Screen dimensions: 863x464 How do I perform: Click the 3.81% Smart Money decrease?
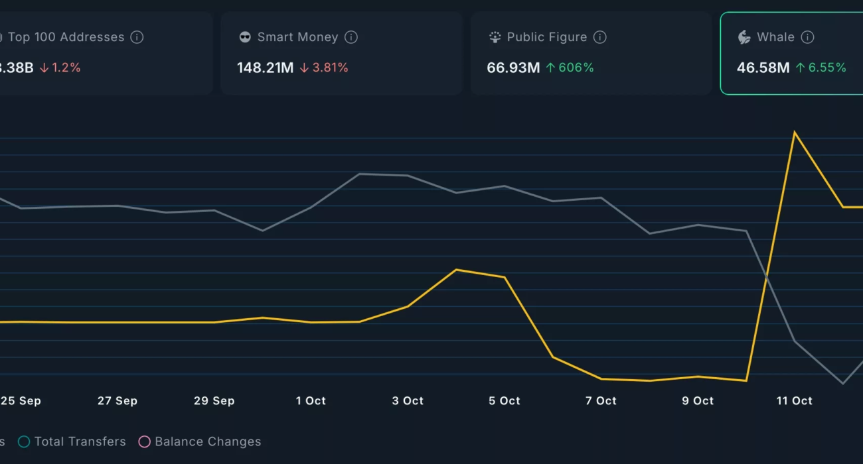click(329, 68)
